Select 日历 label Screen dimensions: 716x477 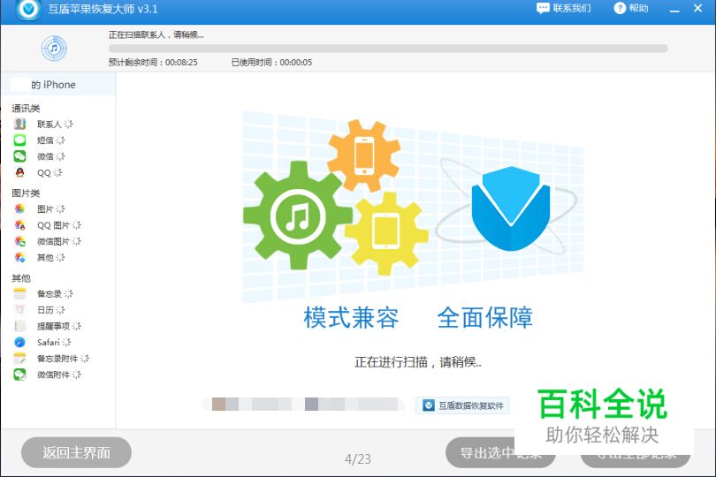tap(45, 310)
